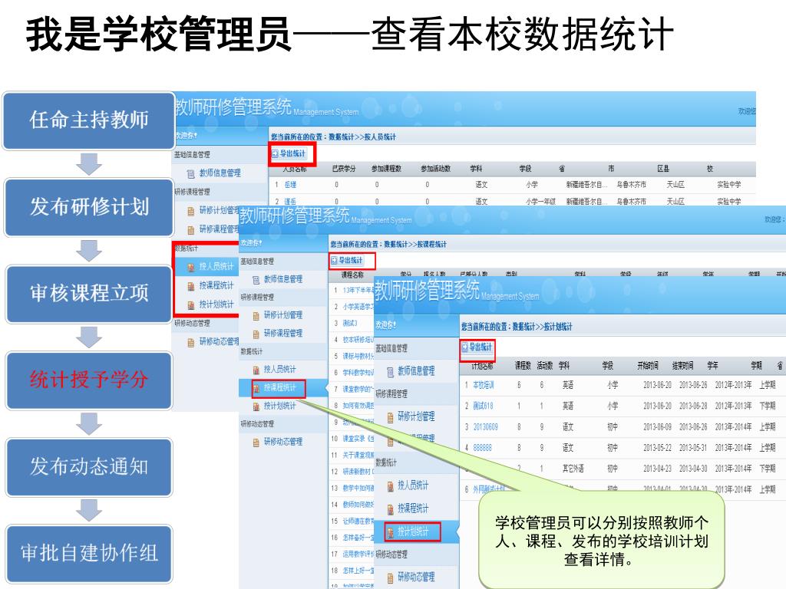Click the 任命主持教师 step box
Image resolution: width=786 pixels, height=589 pixels.
[x=89, y=120]
